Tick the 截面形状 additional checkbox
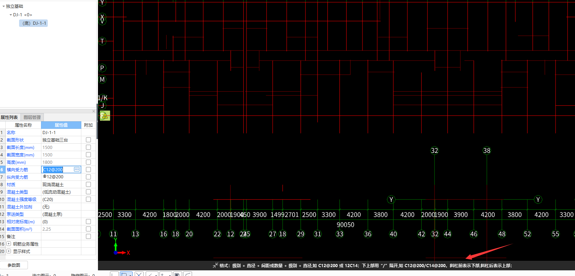The height and width of the screenshot is (276, 575). pyautogui.click(x=88, y=140)
